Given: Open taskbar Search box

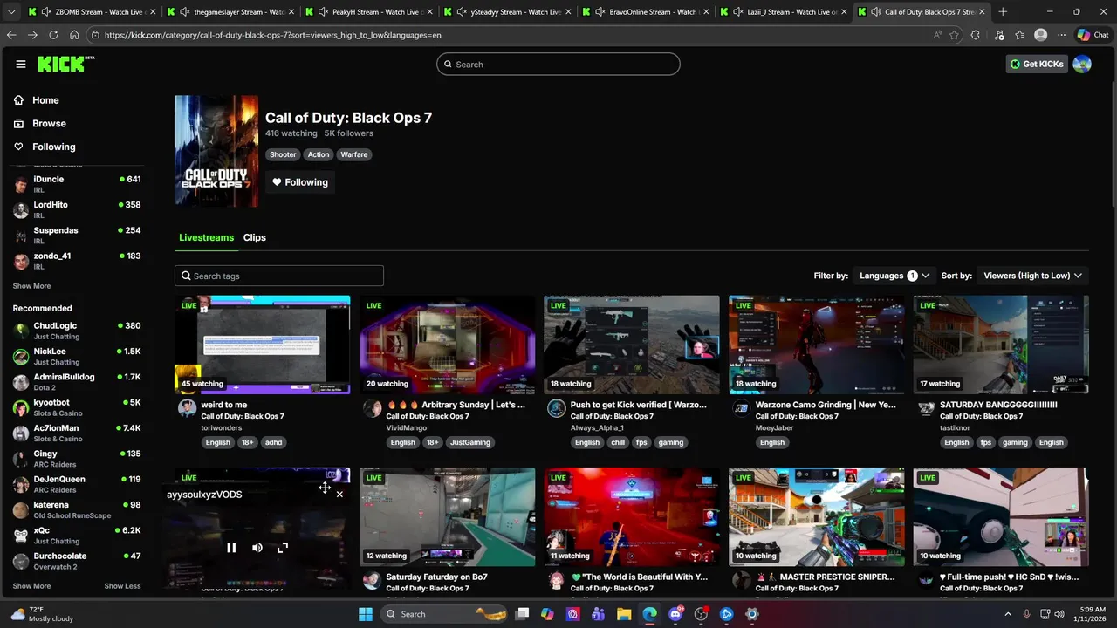Looking at the screenshot, I should tap(442, 614).
